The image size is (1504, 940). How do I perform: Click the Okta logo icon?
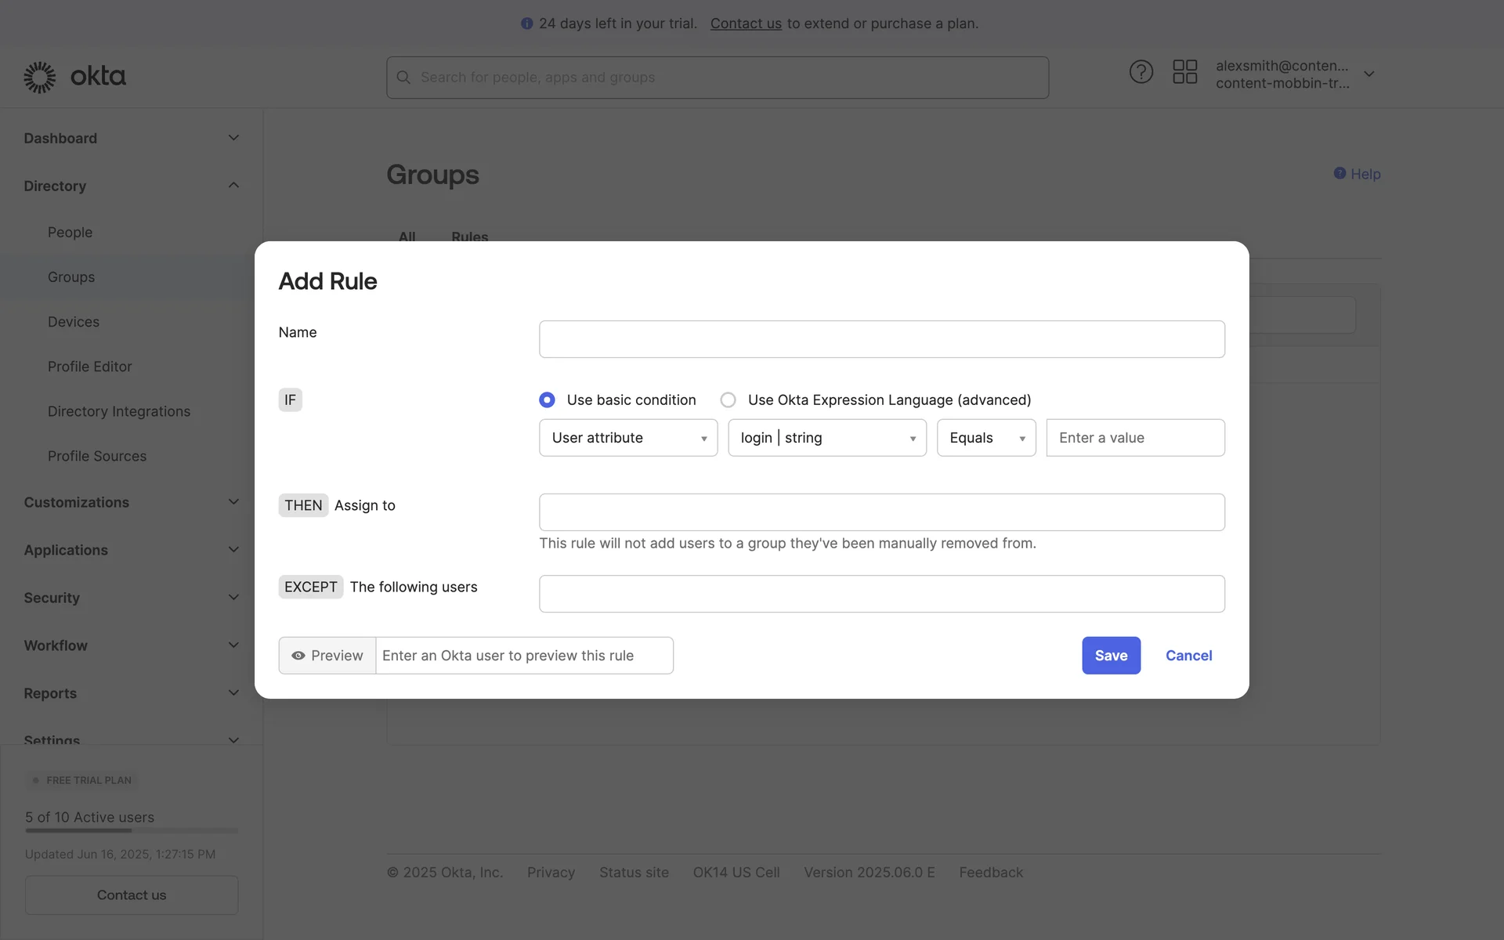pyautogui.click(x=40, y=77)
